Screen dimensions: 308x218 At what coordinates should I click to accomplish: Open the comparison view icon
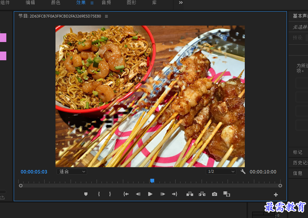227,194
